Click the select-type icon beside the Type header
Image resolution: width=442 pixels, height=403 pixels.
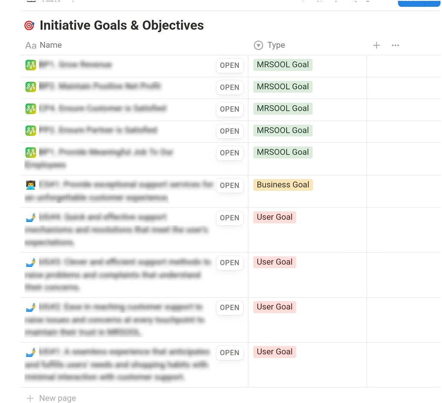258,45
